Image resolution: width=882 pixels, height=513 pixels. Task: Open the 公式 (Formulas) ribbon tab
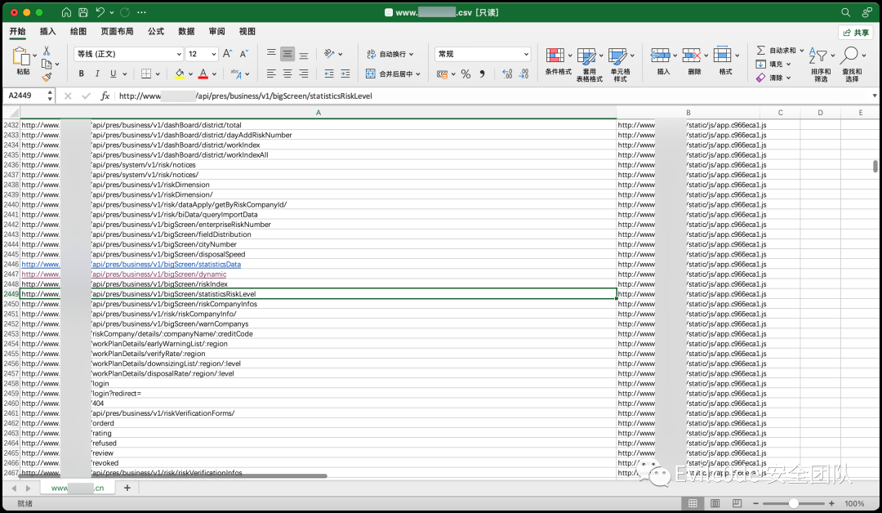(x=156, y=32)
